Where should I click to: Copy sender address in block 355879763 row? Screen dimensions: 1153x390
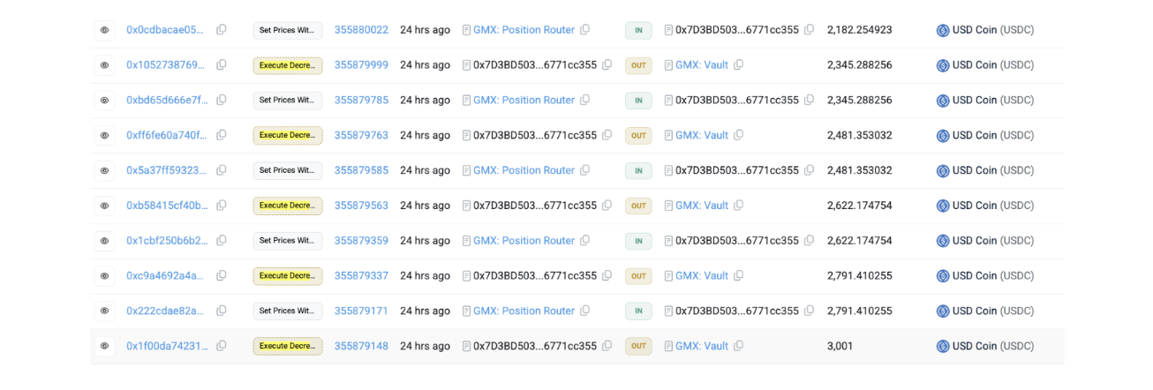pos(607,135)
